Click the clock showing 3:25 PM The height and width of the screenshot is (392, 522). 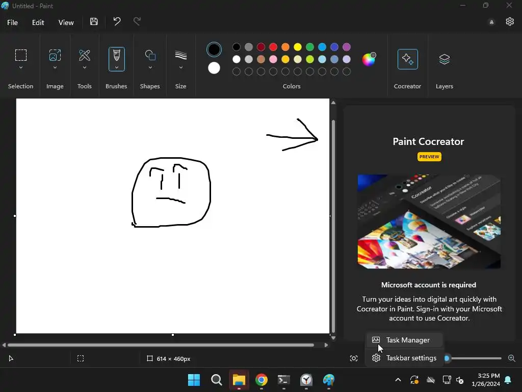pyautogui.click(x=488, y=376)
